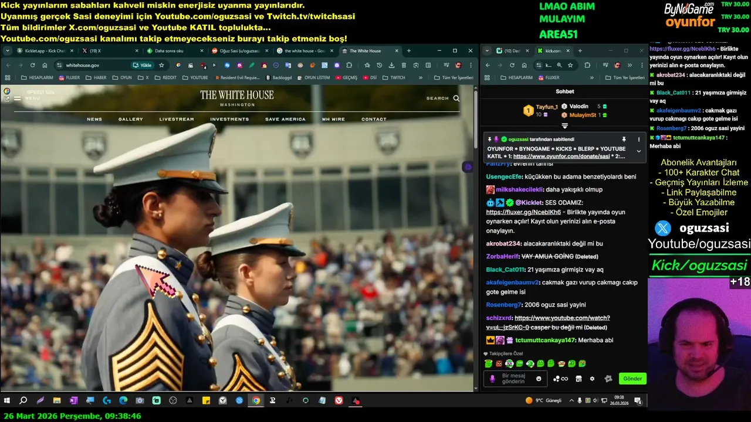Unpin message with pin icon at right

click(x=624, y=139)
